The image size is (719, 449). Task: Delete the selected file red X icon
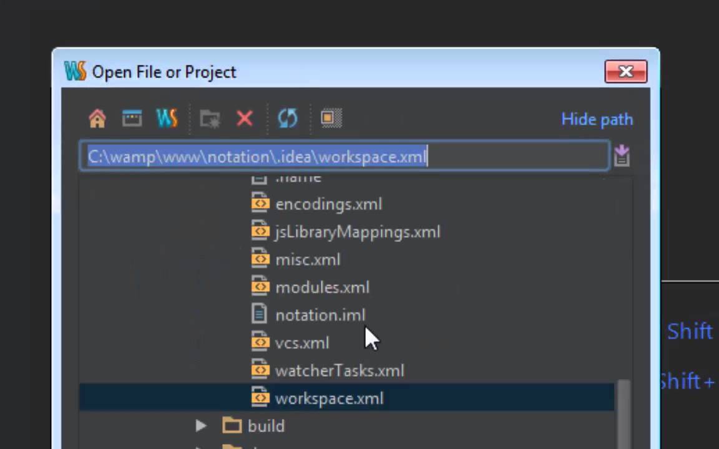click(x=245, y=118)
